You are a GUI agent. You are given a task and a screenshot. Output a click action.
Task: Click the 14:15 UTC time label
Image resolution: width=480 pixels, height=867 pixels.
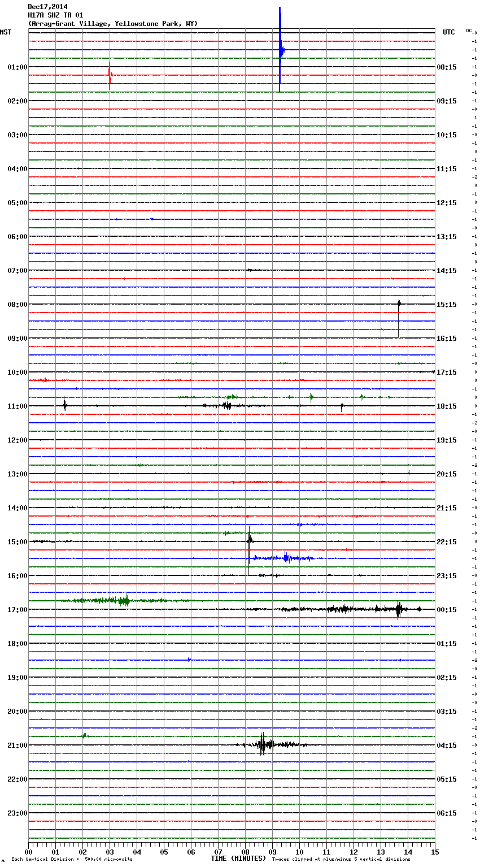click(x=447, y=271)
